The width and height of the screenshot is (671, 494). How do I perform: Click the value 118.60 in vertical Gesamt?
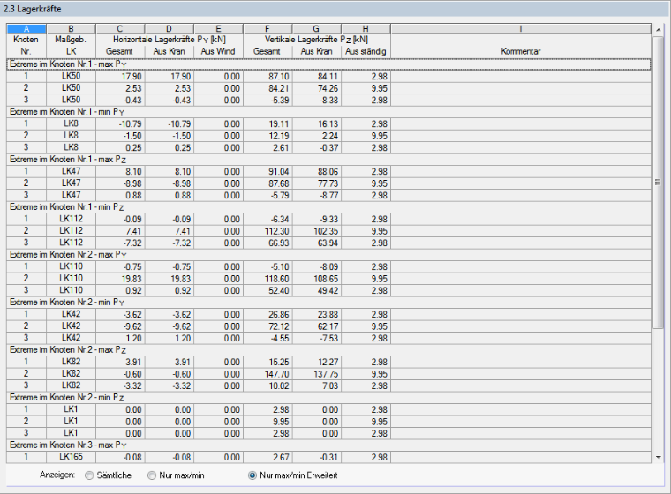268,279
